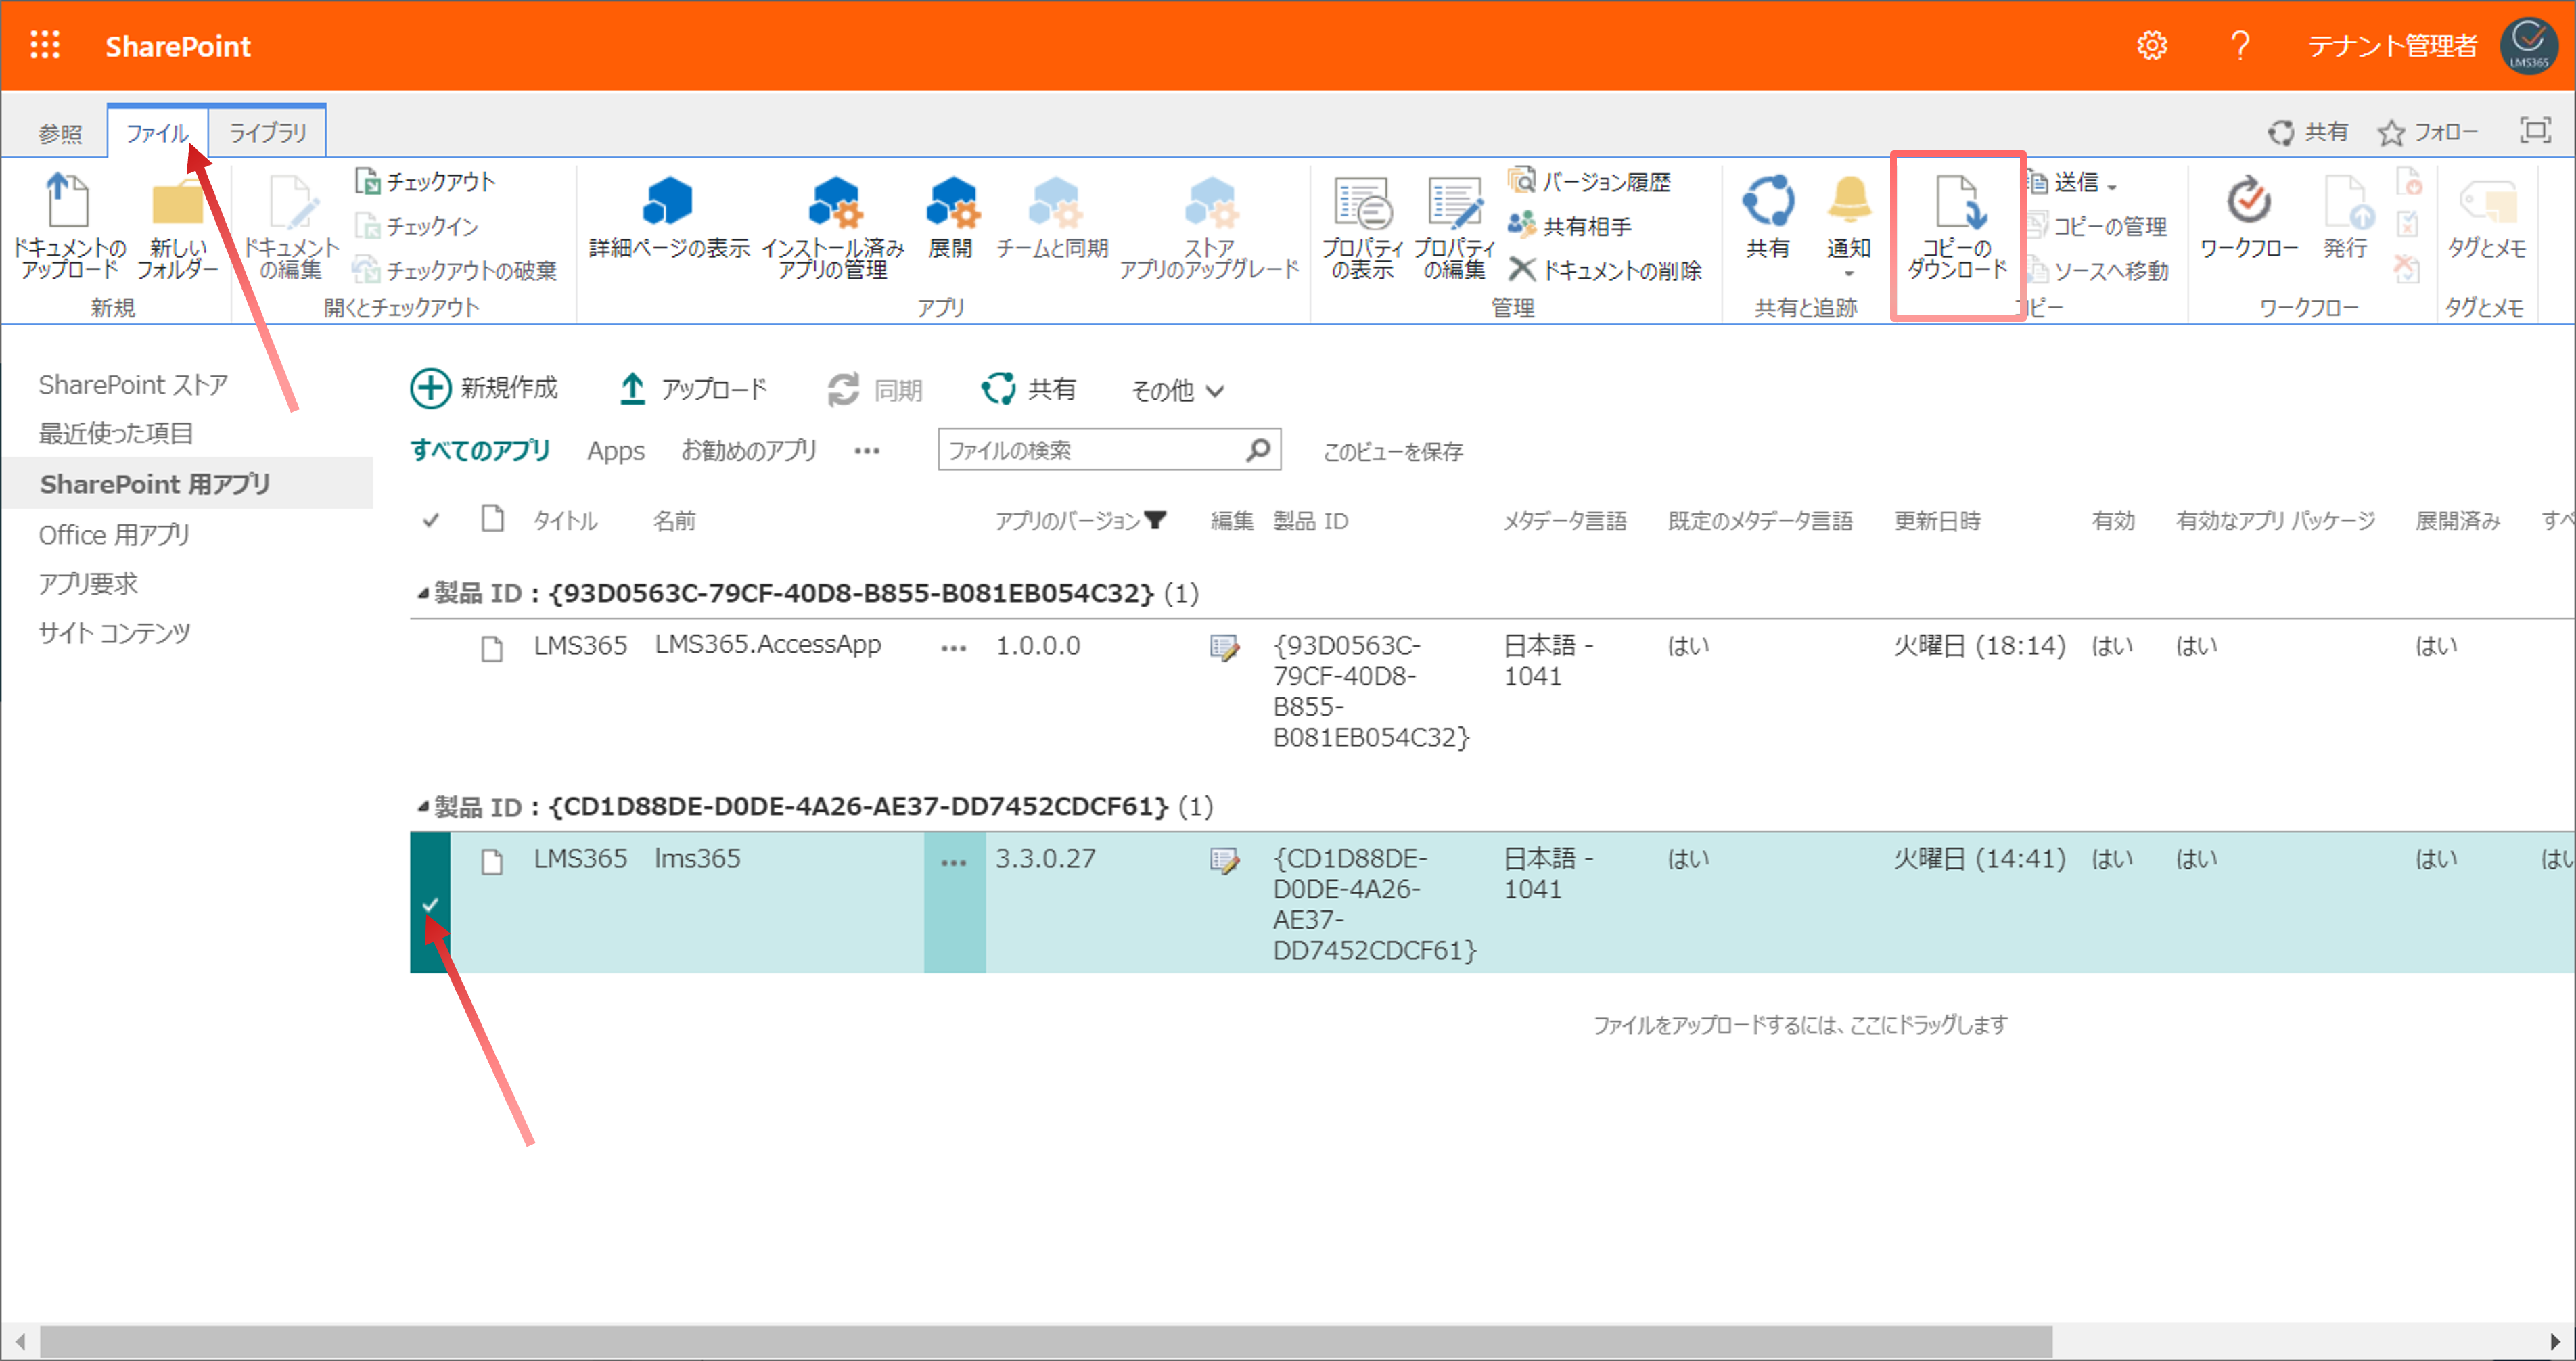Screen dimensions: 2576x1361
Task: Expand the その他 dropdown menu
Action: point(1177,391)
